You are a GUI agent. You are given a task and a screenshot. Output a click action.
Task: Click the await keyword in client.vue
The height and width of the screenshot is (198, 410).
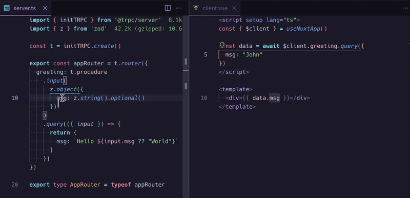[x=271, y=46]
